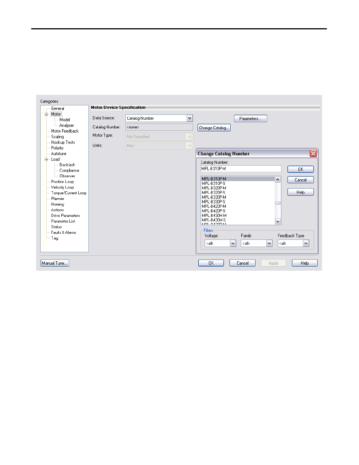Viewport: 359px width, 465px height.
Task: Select MPL-B420P-M in the catalog list
Action: tap(238, 206)
